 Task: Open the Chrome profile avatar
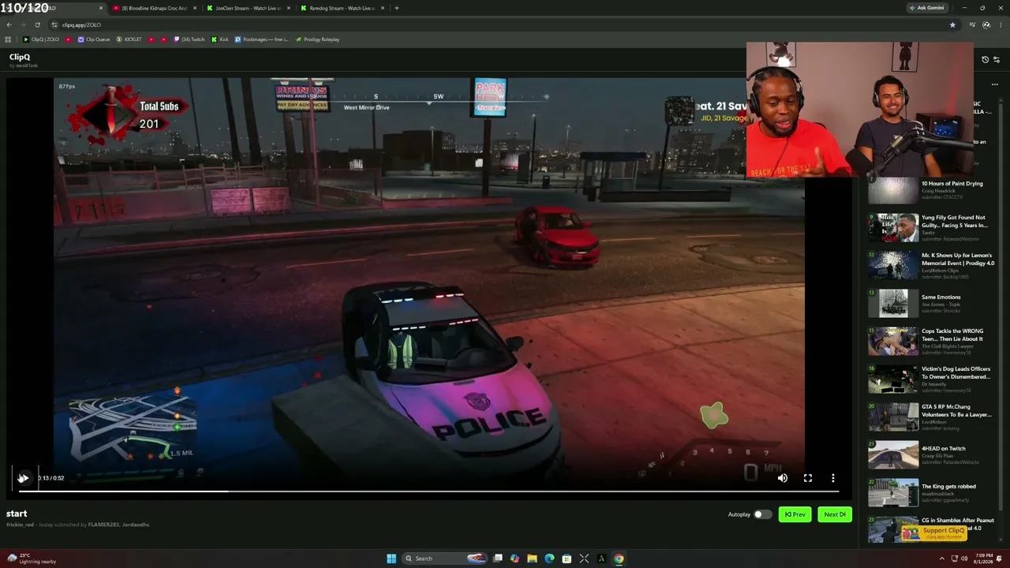(x=986, y=24)
